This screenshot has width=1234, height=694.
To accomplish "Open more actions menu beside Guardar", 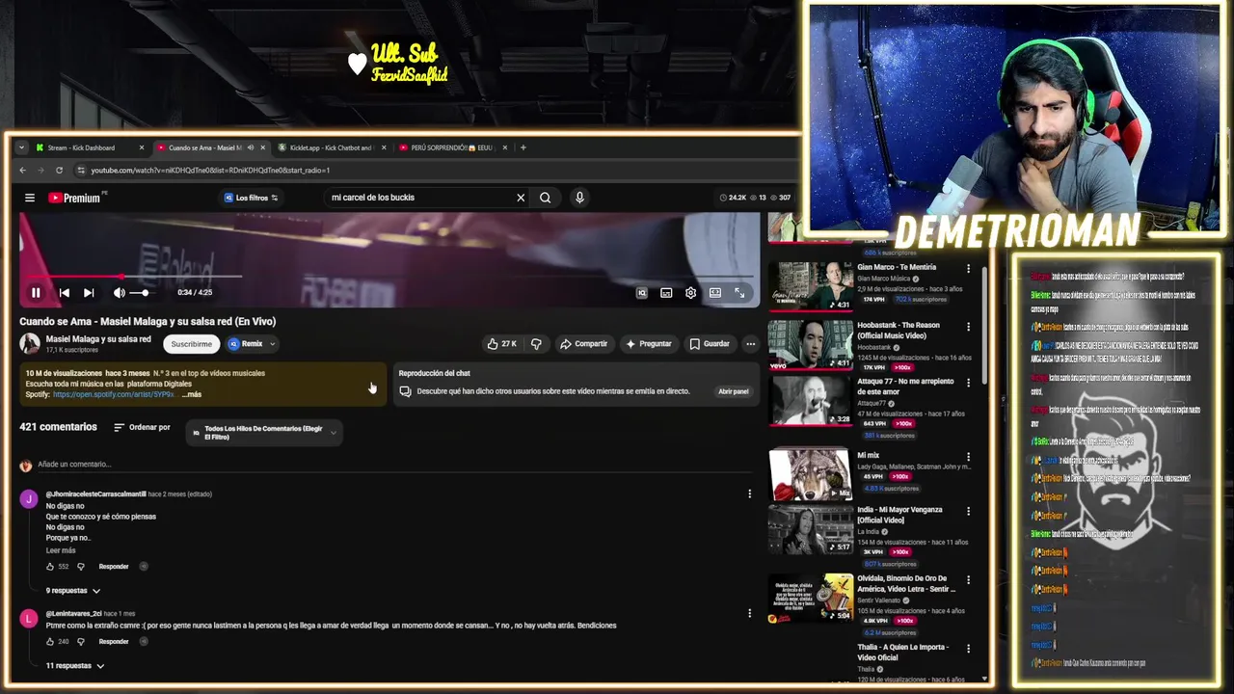I will 750,344.
